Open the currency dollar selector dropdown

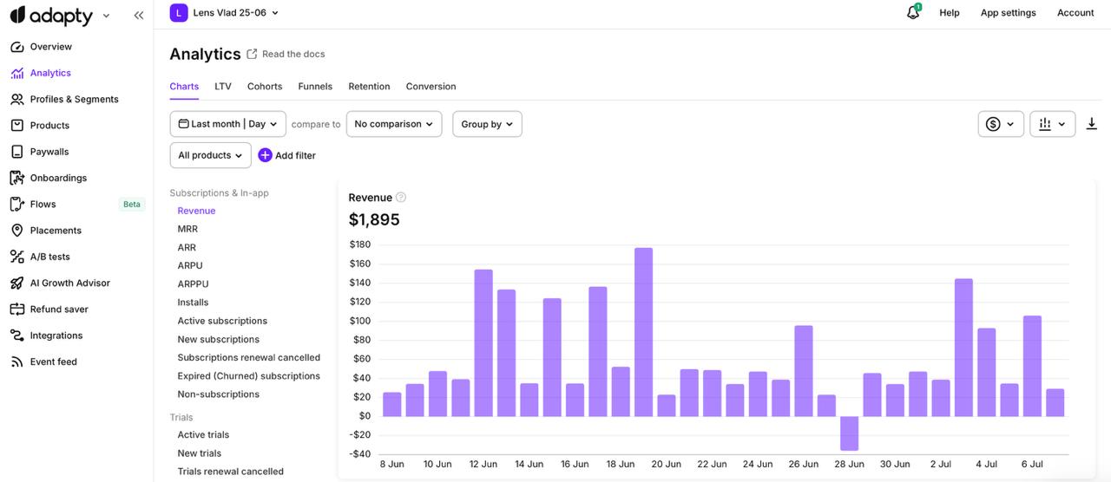[1001, 124]
